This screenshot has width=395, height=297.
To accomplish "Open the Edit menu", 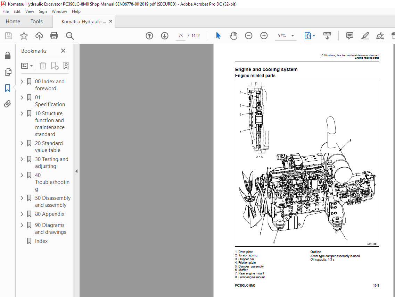I will 17,11.
